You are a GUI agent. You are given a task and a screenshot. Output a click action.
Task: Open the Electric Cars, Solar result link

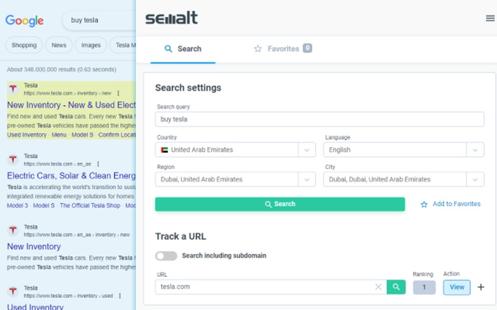pos(71,175)
